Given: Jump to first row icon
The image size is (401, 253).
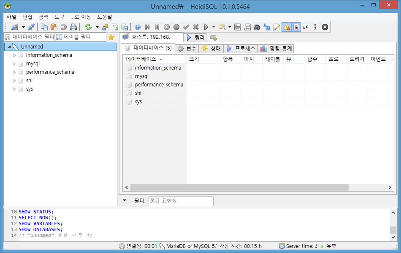Looking at the screenshot, I should pyautogui.click(x=147, y=27).
